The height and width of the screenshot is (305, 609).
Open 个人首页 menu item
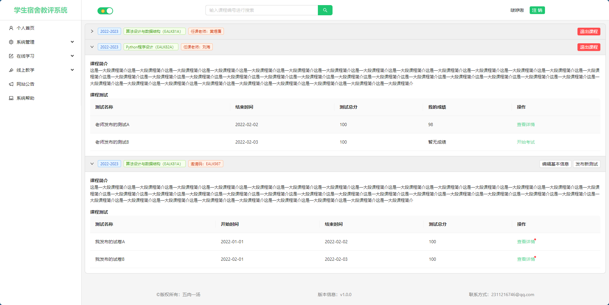(40, 28)
